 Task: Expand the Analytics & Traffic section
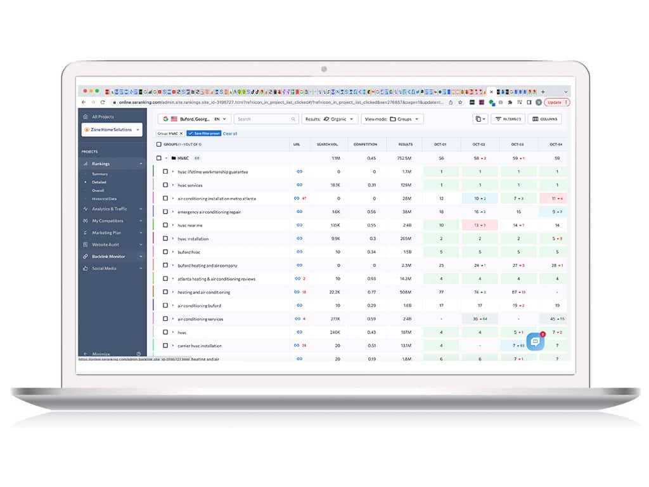tap(141, 209)
